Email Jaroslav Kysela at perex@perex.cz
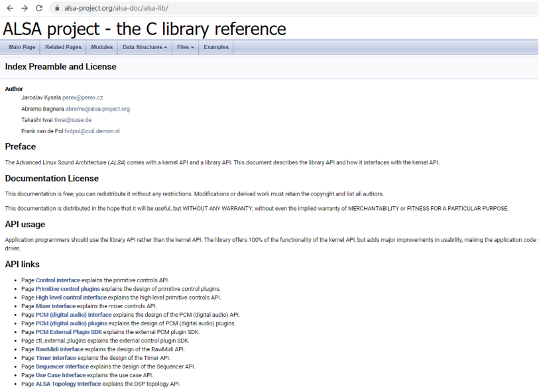Image resolution: width=539 pixels, height=389 pixels. tap(82, 97)
